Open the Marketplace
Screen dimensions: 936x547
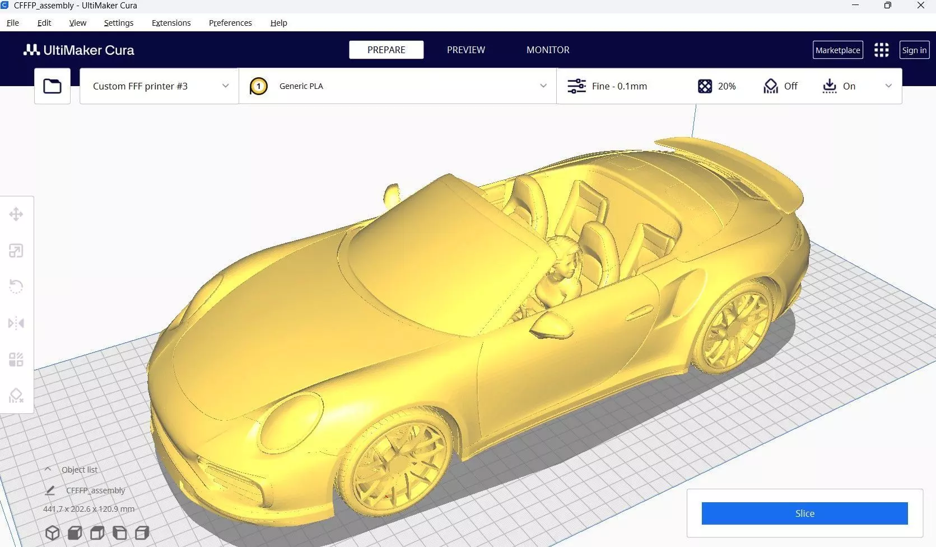(838, 50)
